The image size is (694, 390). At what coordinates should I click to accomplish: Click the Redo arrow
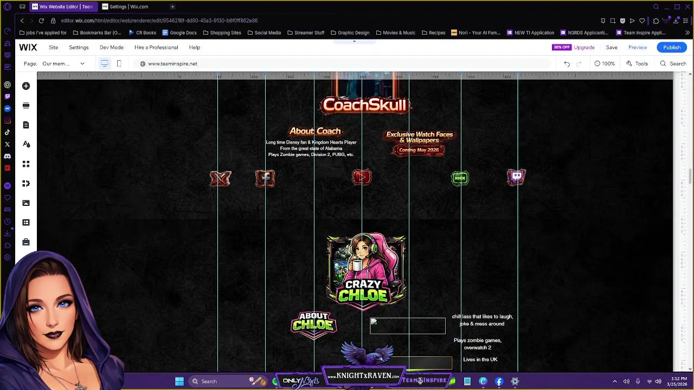(x=579, y=63)
